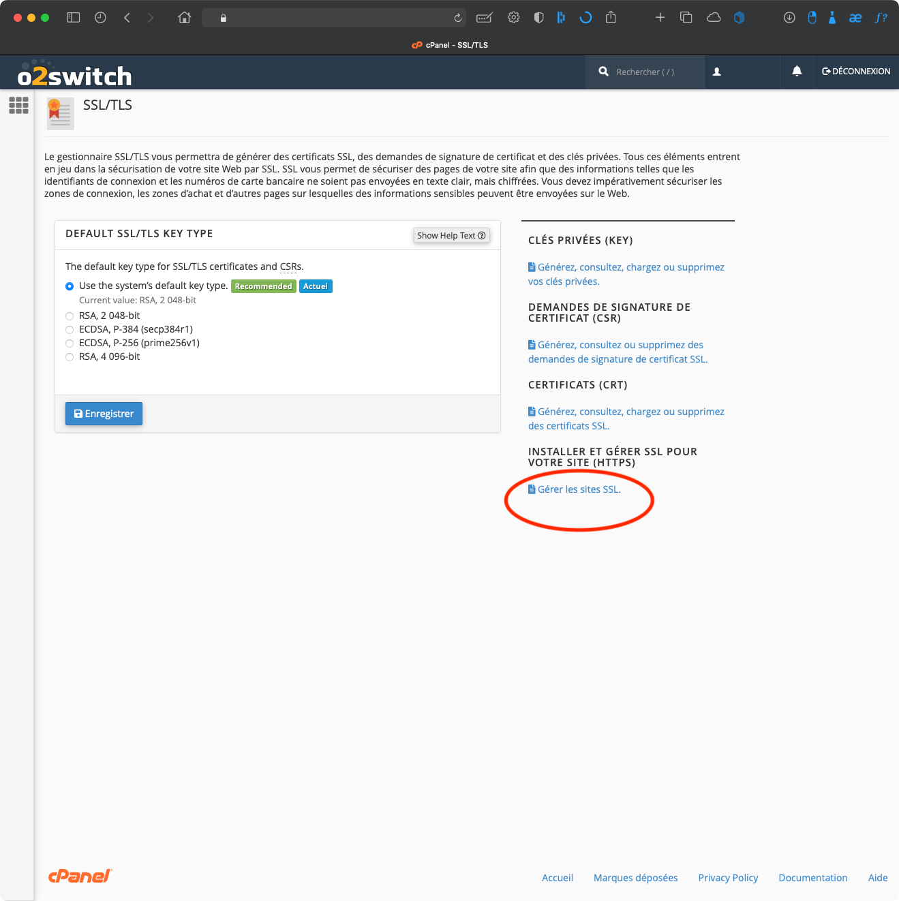Select "Use the system's default key type"
The width and height of the screenshot is (899, 901).
pyautogui.click(x=70, y=286)
